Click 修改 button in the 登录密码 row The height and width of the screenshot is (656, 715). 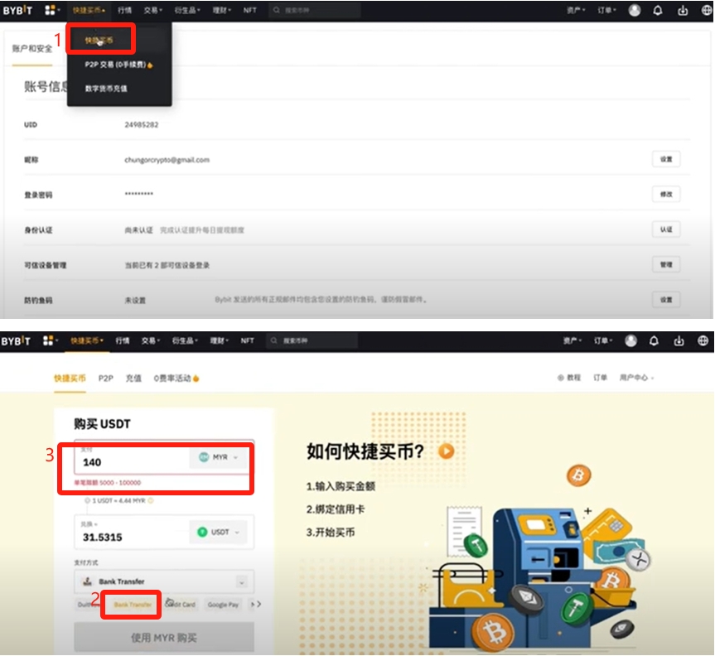point(666,194)
